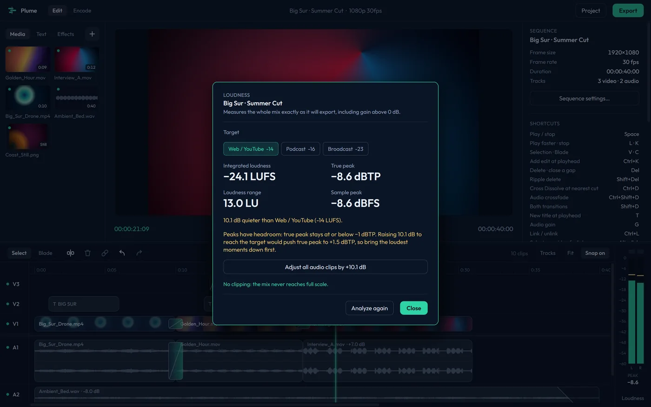Click the Tracks button in timeline toolbar

click(548, 253)
